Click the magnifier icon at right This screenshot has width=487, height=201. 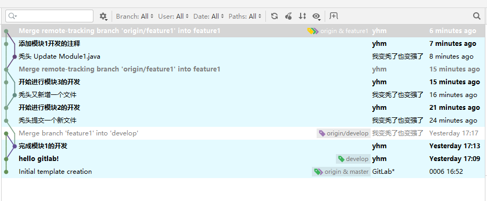[477, 16]
